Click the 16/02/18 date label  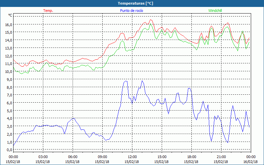click(x=250, y=162)
